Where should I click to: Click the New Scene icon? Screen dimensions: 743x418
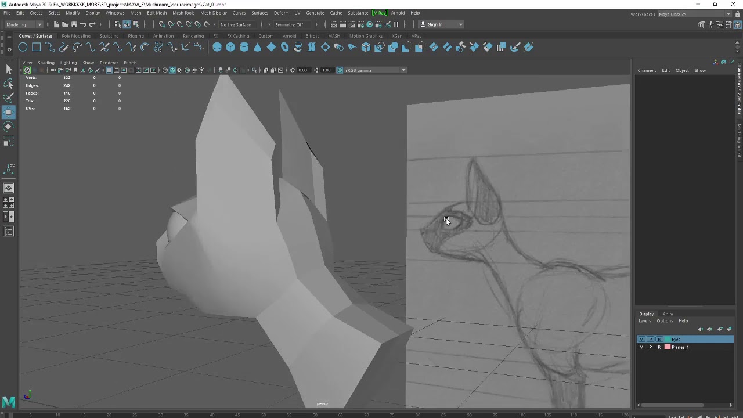pyautogui.click(x=56, y=24)
